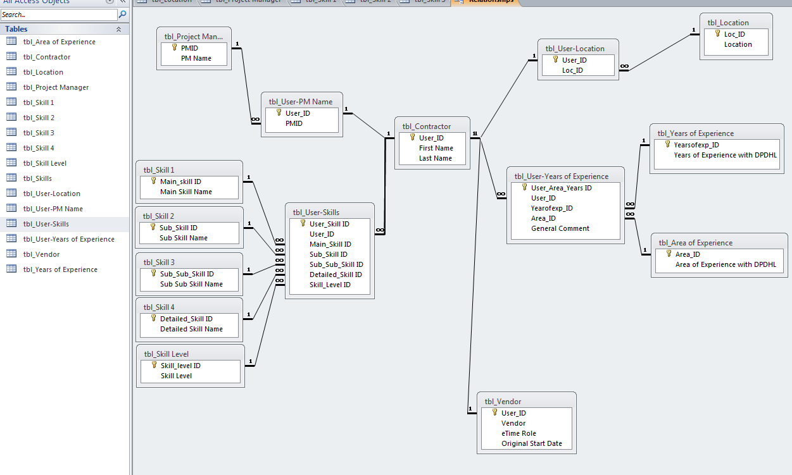This screenshot has width=792, height=475.
Task: Click the tbl_Contractor table icon in navigation pane
Action: 11,57
